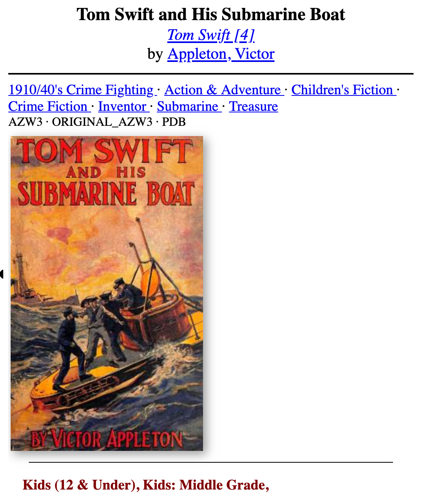
Task: Open the Tom Swift [4] series link
Action: pyautogui.click(x=211, y=35)
